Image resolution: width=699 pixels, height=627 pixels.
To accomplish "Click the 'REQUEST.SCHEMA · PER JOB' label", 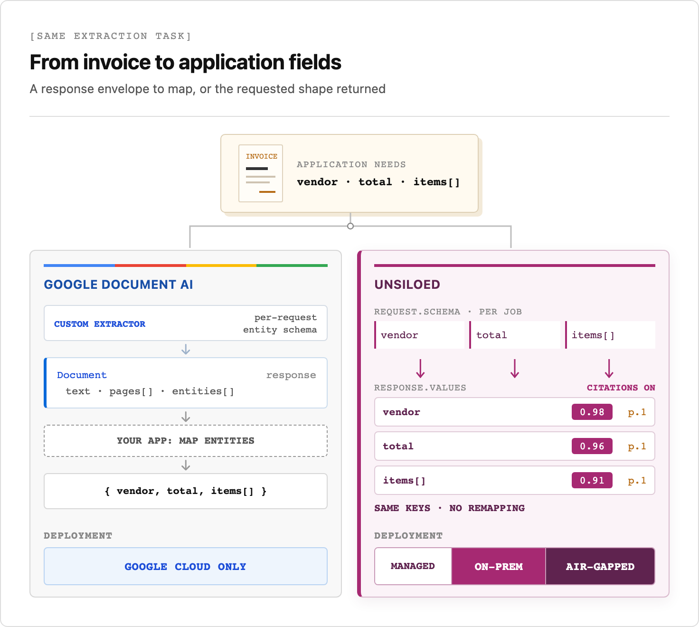I will 448,312.
